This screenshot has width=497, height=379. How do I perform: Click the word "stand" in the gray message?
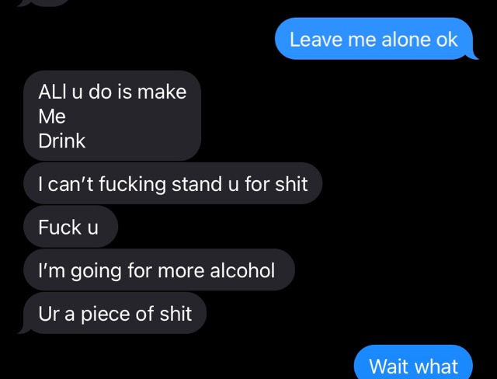[196, 184]
